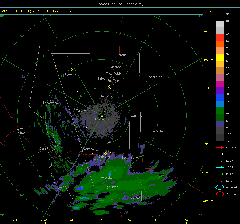
Task: Click the Cochrane city label
Action: click(87, 149)
